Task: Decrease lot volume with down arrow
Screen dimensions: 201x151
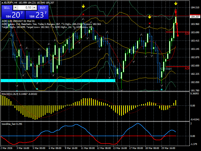Action: pos(15,8)
